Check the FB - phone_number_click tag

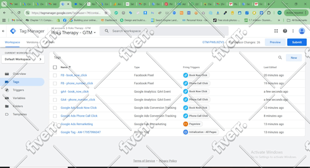[x=55, y=84]
